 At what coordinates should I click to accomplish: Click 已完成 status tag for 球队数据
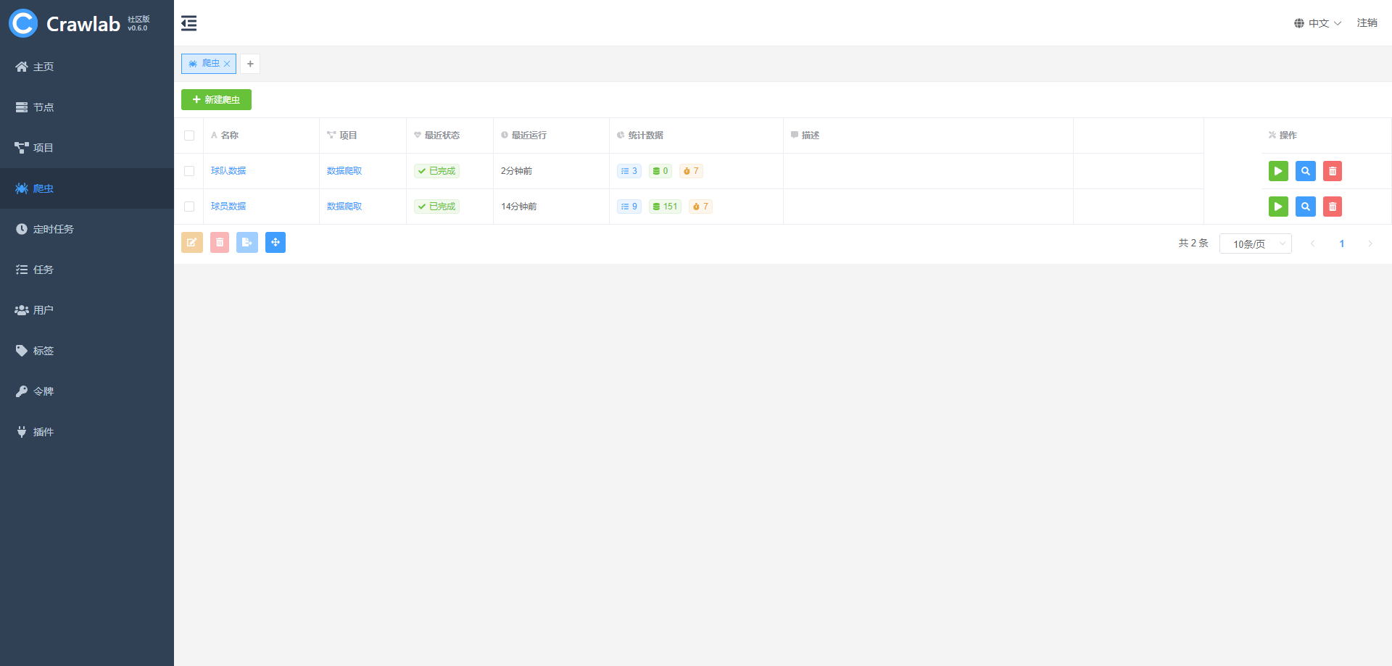(436, 171)
